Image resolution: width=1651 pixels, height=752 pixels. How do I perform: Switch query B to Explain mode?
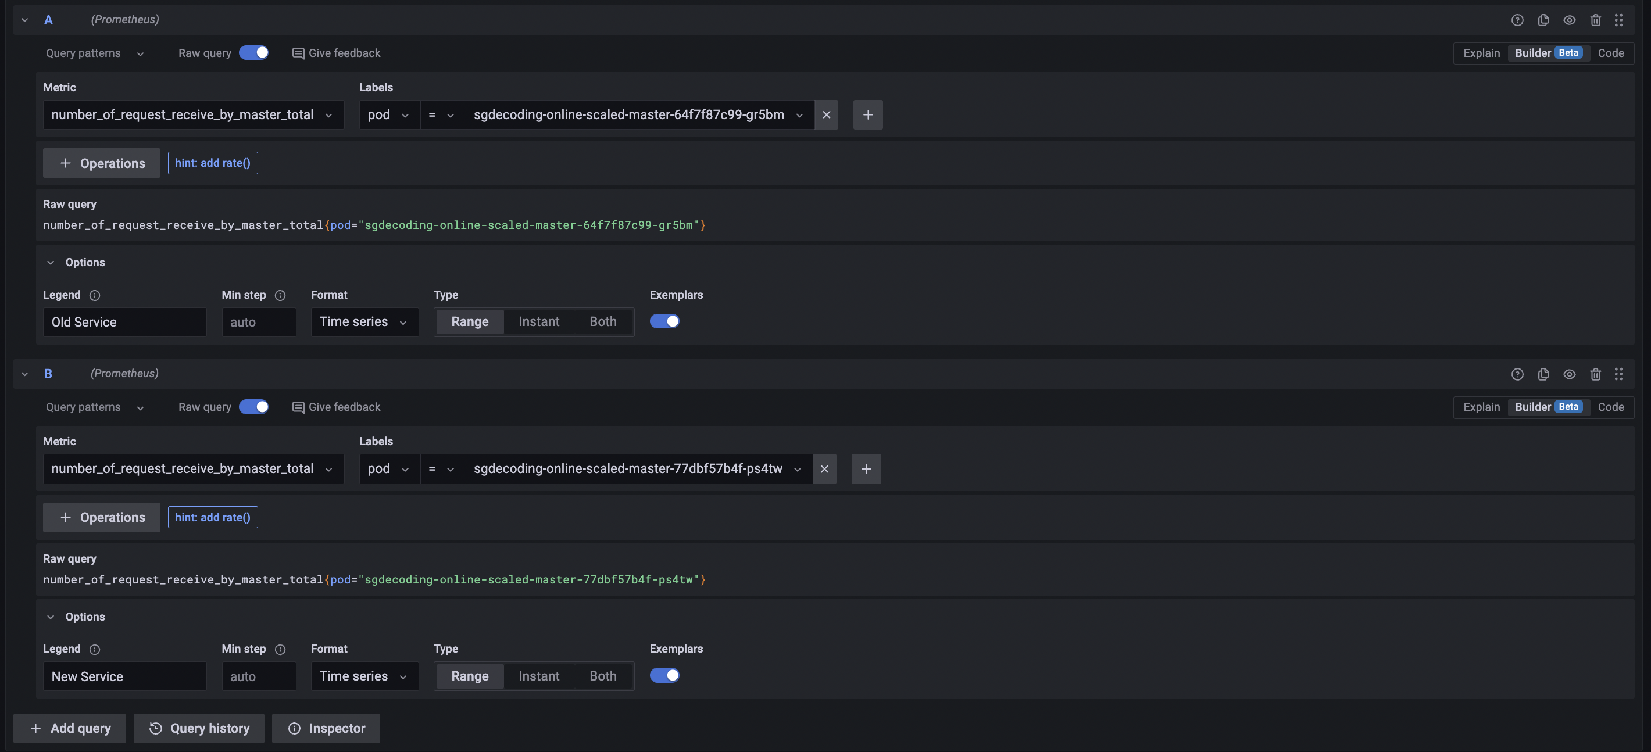pos(1482,407)
